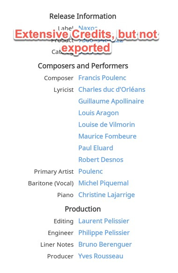178x273 pixels.
Task: Click the Paul Eluard link
Action: tap(96, 148)
